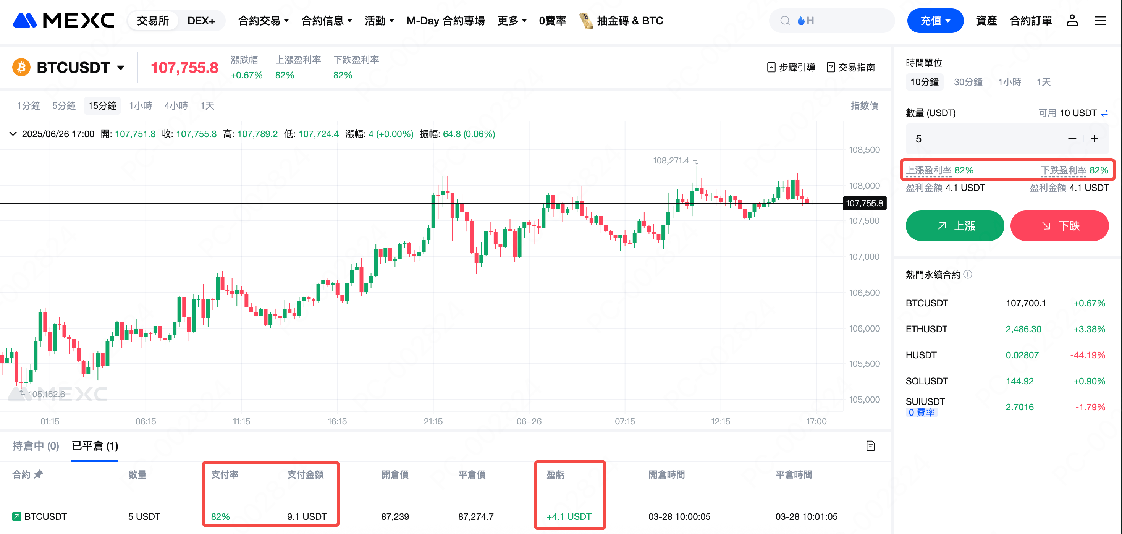Open M-Day 合約專場 menu item
This screenshot has height=534, width=1122.
pyautogui.click(x=445, y=21)
